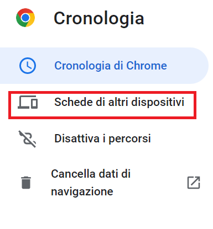Select the blue clock history icon
The height and width of the screenshot is (229, 213).
(28, 66)
